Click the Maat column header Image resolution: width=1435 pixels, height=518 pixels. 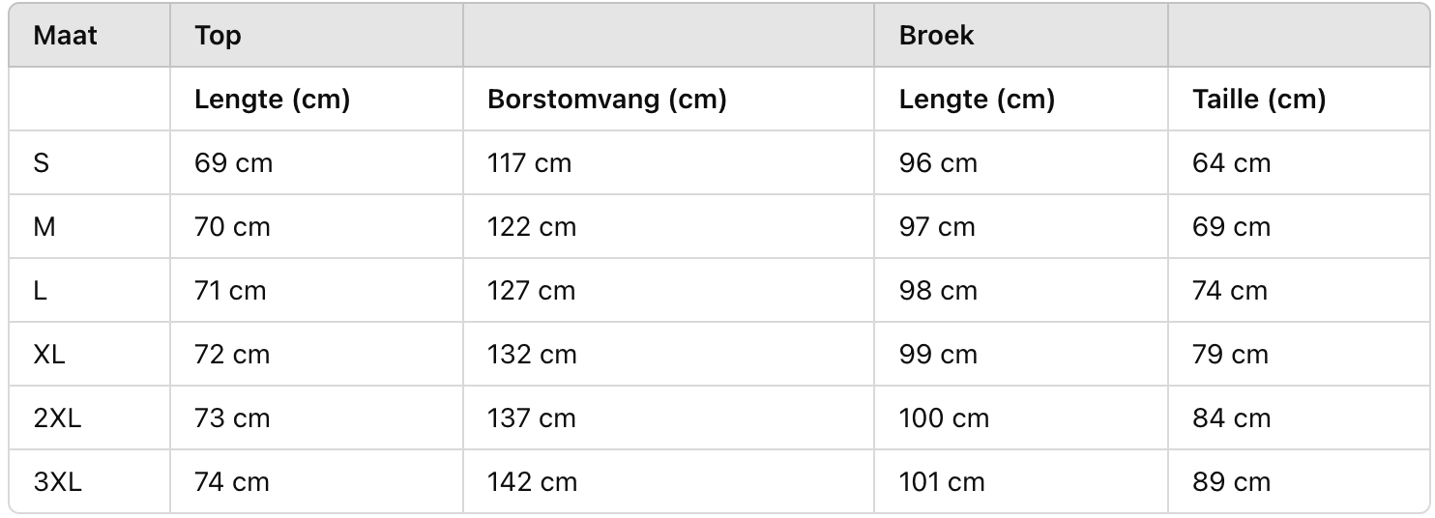pos(65,36)
